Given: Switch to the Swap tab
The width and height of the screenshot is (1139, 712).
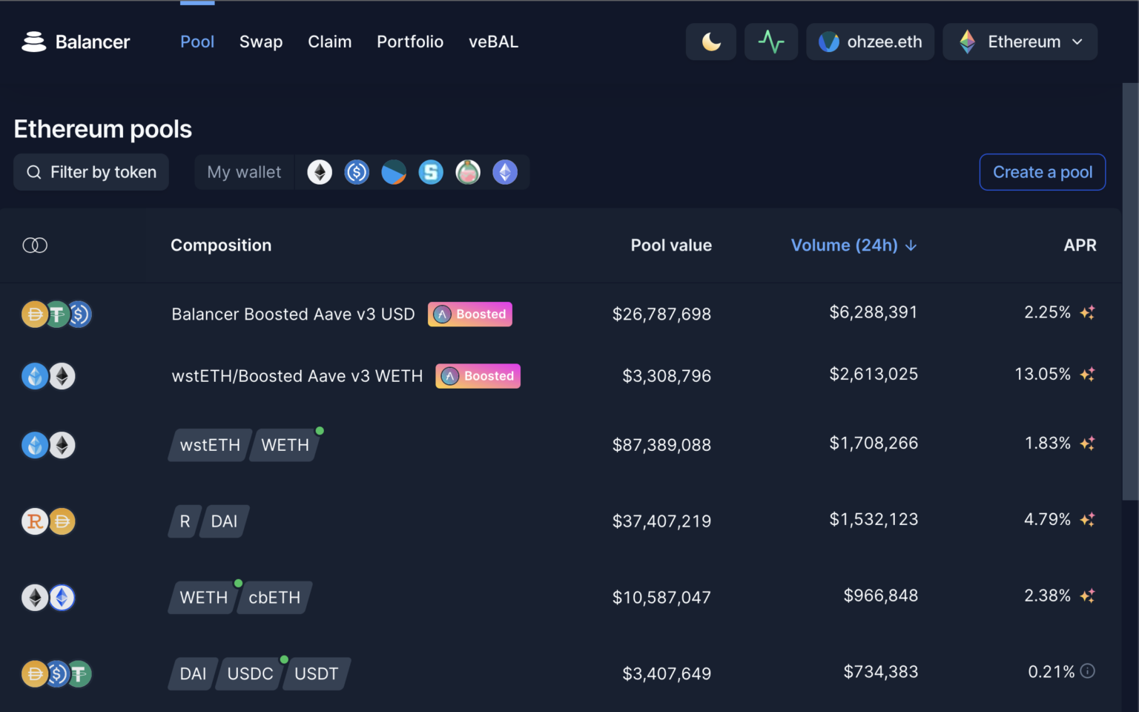Looking at the screenshot, I should point(261,42).
